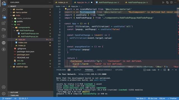Expand the TIMELINE section

pyautogui.click(x=14, y=96)
